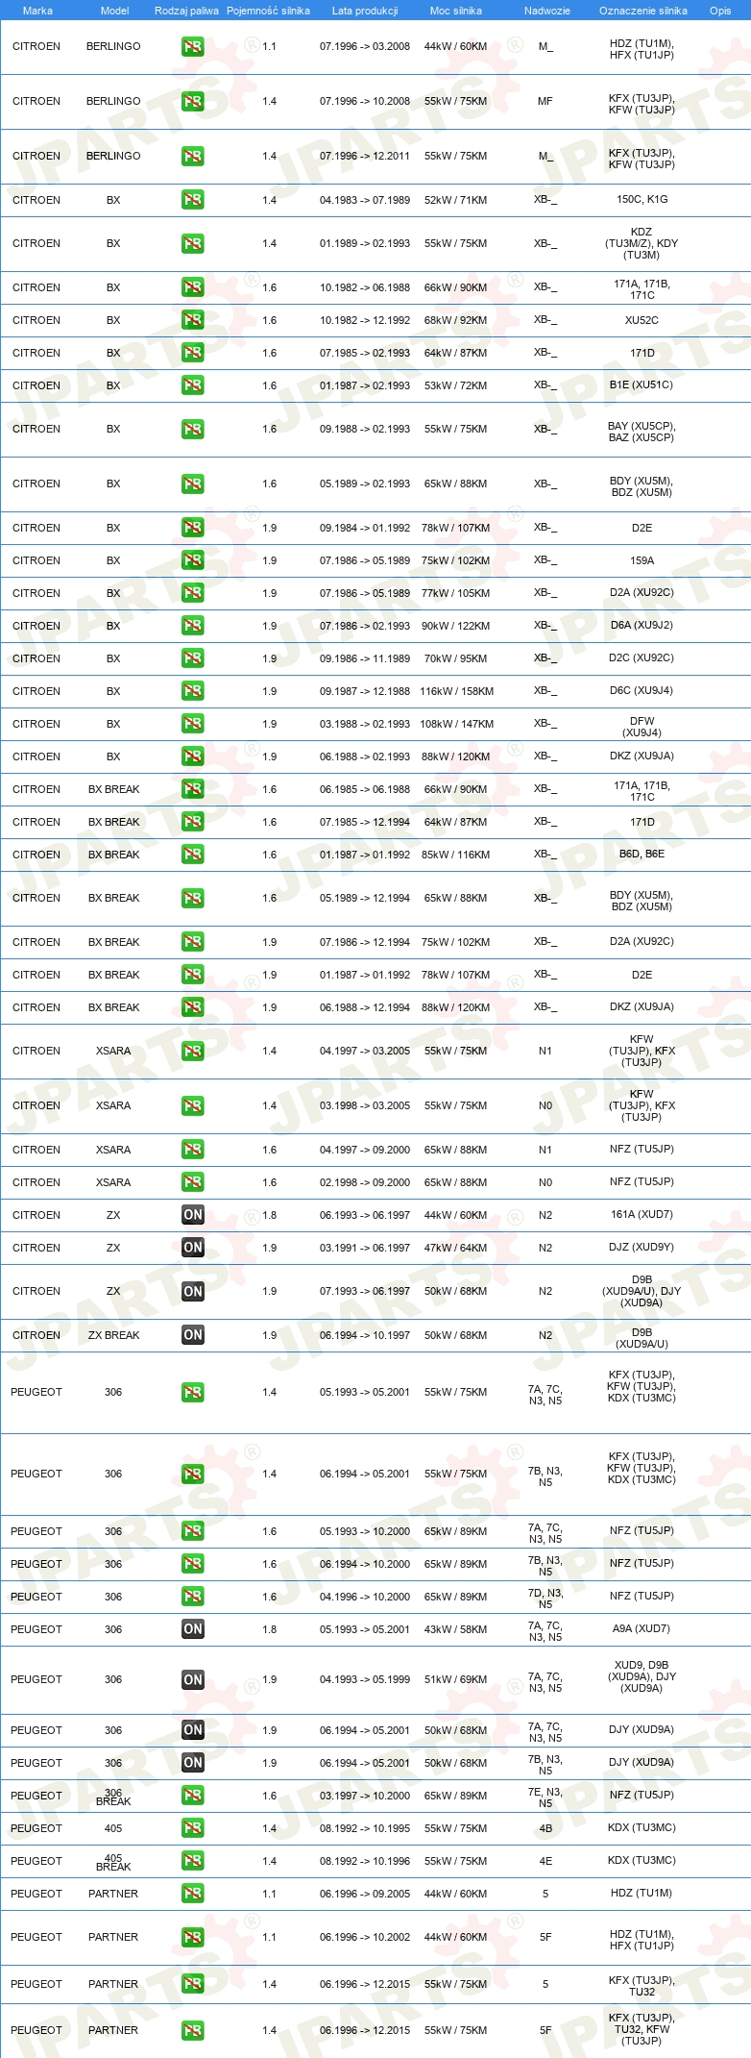Click date range 06.1996 -> 10.2002
This screenshot has width=751, height=2058.
(365, 1937)
